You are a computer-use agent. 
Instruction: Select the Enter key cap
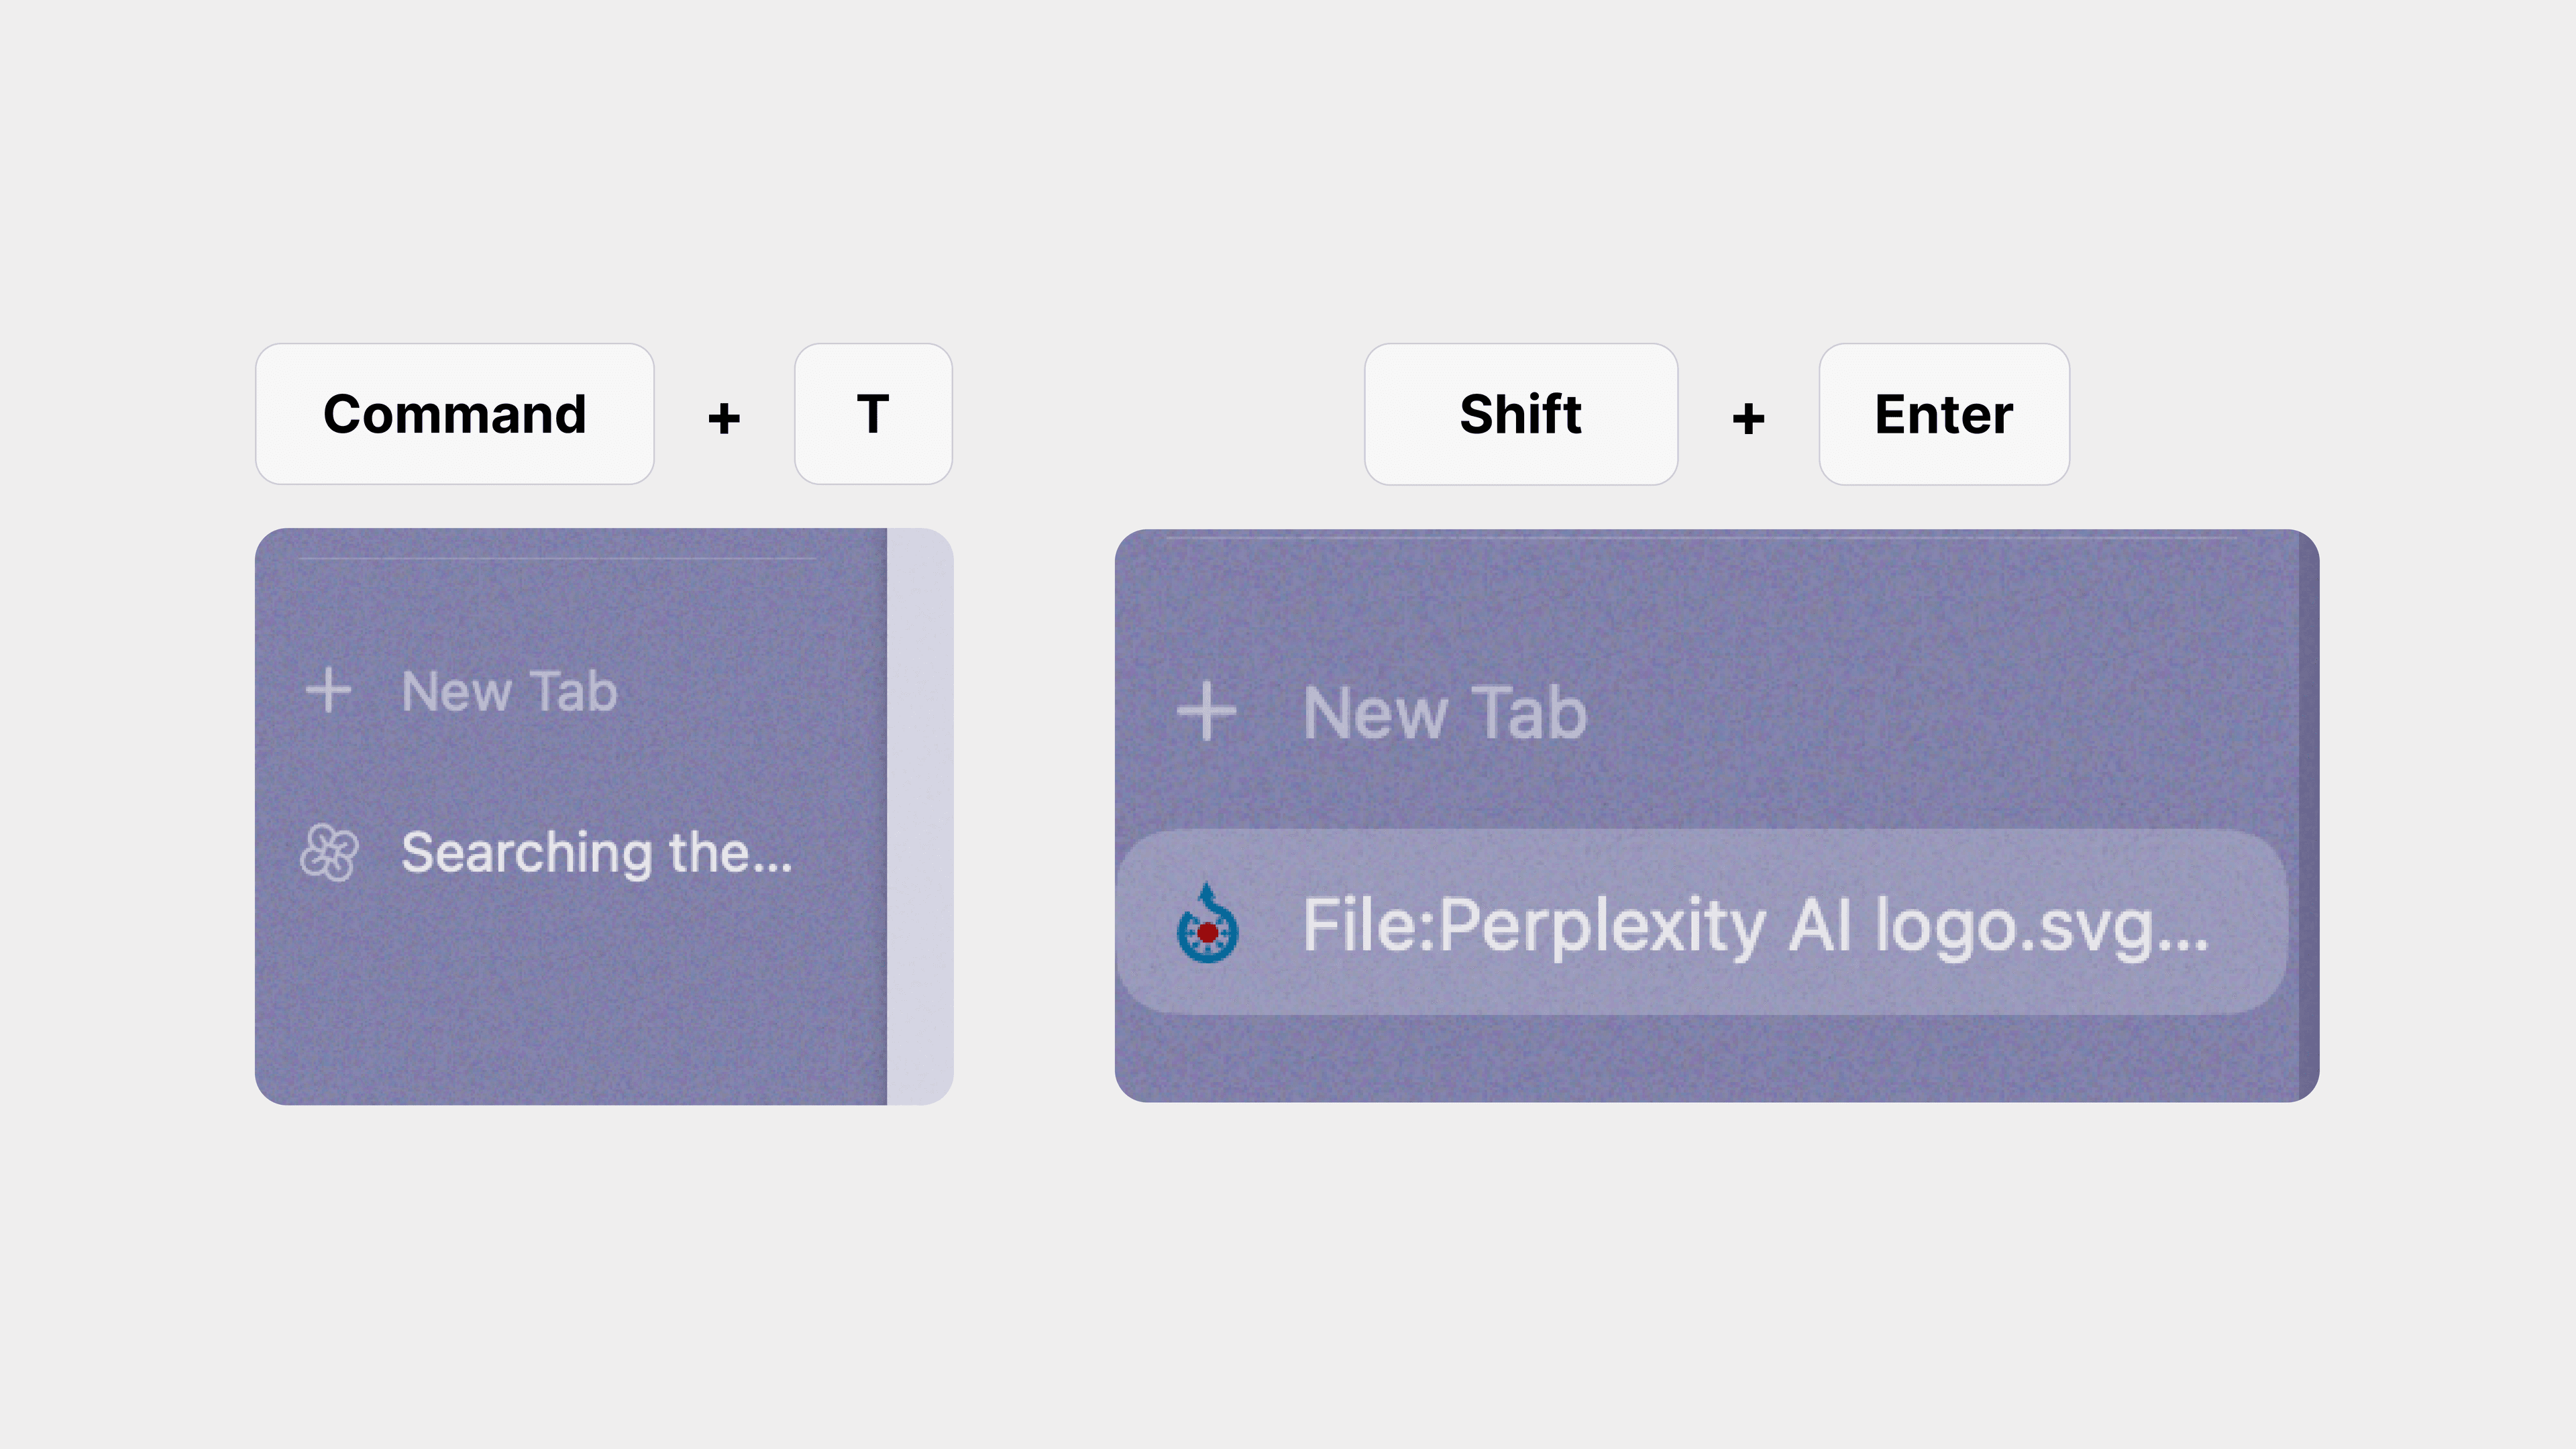tap(1944, 414)
